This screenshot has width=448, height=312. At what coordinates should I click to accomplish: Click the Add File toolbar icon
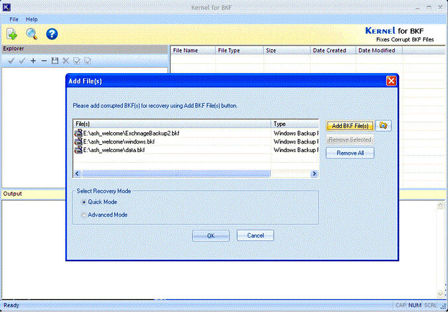click(12, 34)
